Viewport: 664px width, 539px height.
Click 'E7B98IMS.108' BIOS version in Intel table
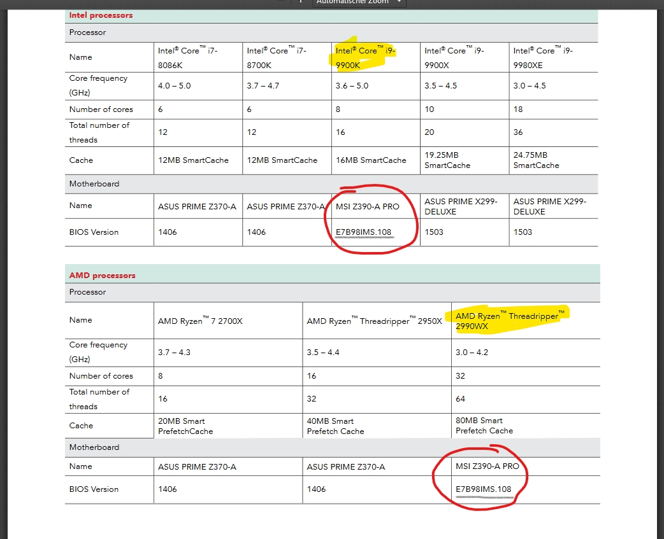click(x=363, y=232)
